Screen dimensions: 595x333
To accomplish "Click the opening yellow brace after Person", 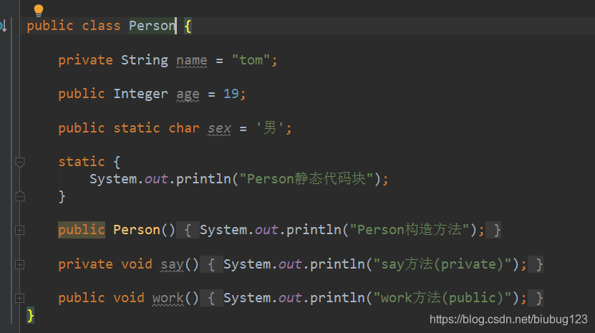I will point(188,26).
